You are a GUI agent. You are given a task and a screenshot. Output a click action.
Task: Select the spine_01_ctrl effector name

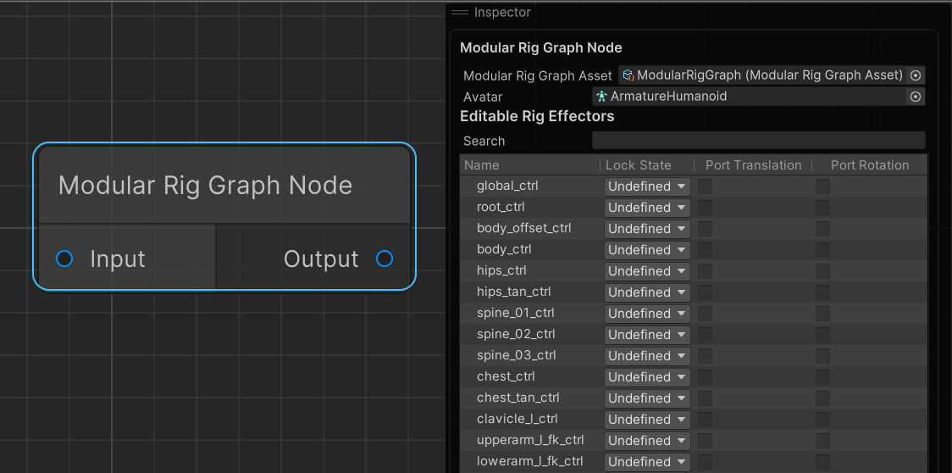[x=516, y=313]
